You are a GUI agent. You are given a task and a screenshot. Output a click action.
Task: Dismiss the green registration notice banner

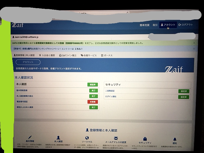click(194, 43)
